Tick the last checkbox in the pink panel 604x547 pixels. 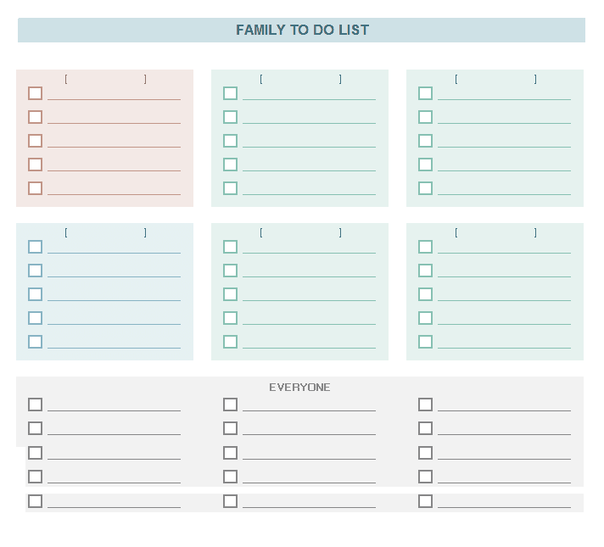35,188
